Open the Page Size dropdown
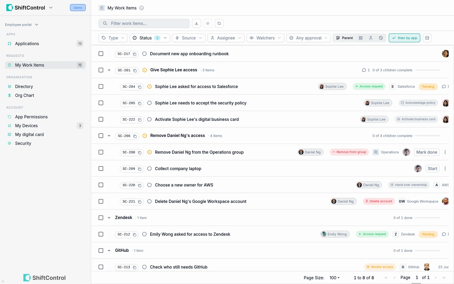Viewport: 454px width, 284px height. [335, 278]
